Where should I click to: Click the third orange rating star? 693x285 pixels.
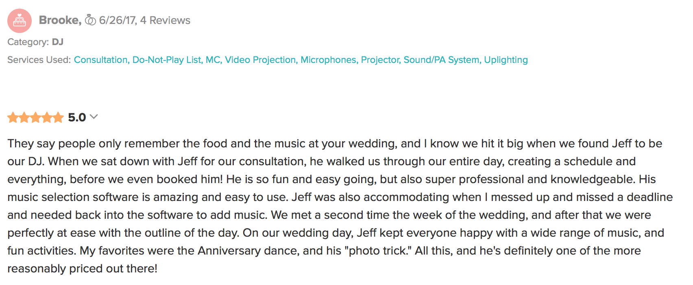[36, 117]
